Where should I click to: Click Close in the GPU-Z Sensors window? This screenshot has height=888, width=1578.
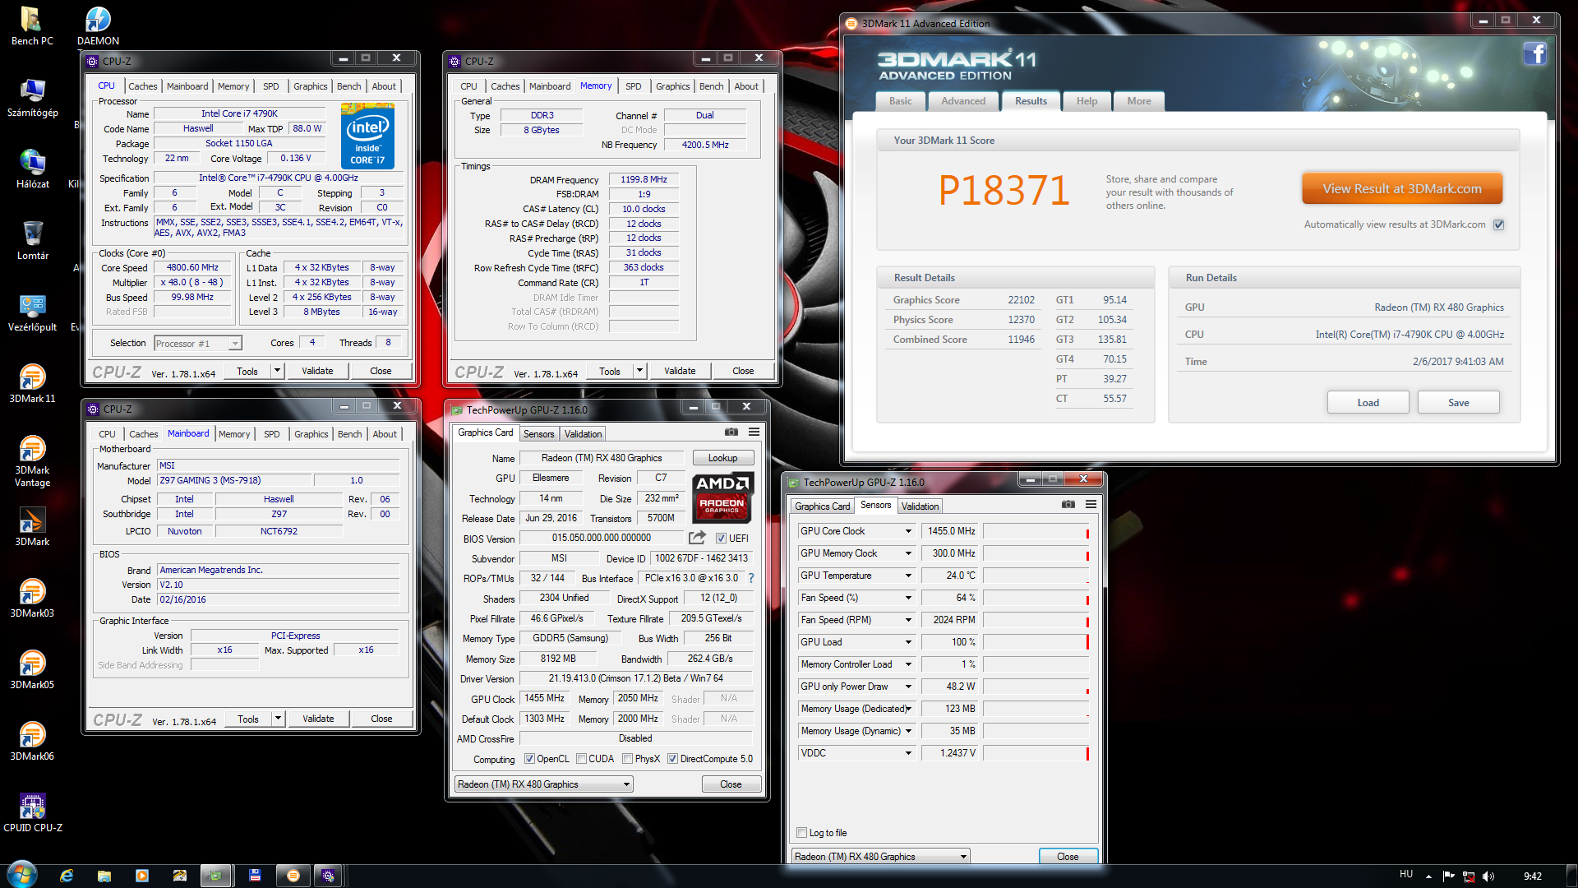coord(1068,857)
